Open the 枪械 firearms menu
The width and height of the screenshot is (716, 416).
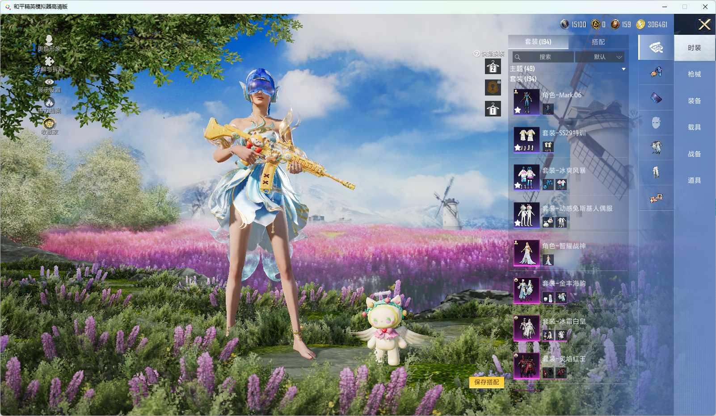click(x=695, y=74)
